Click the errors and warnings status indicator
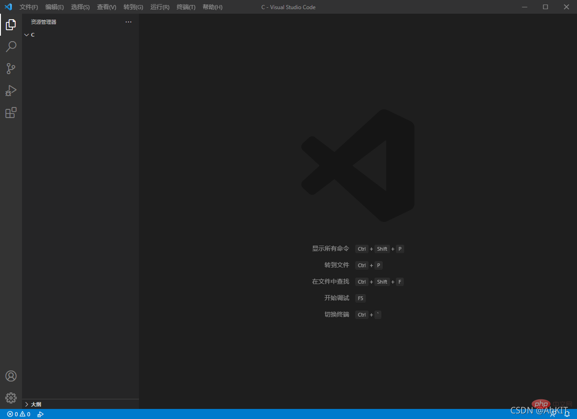Image resolution: width=577 pixels, height=419 pixels. [x=19, y=414]
